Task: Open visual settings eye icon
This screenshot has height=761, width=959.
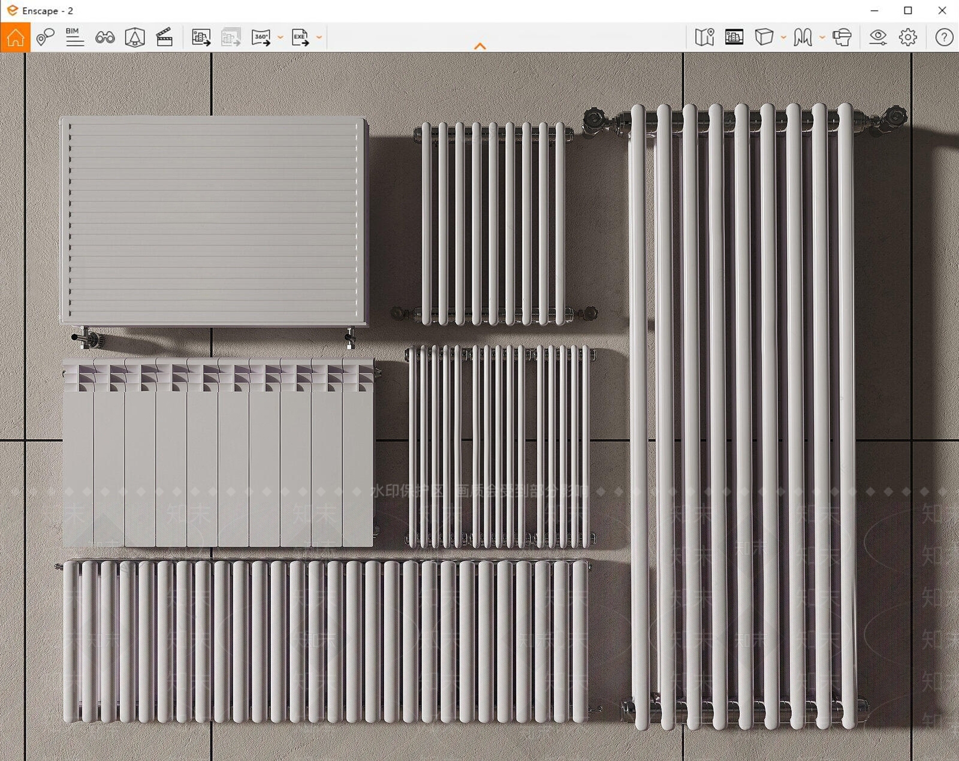Action: (x=878, y=37)
